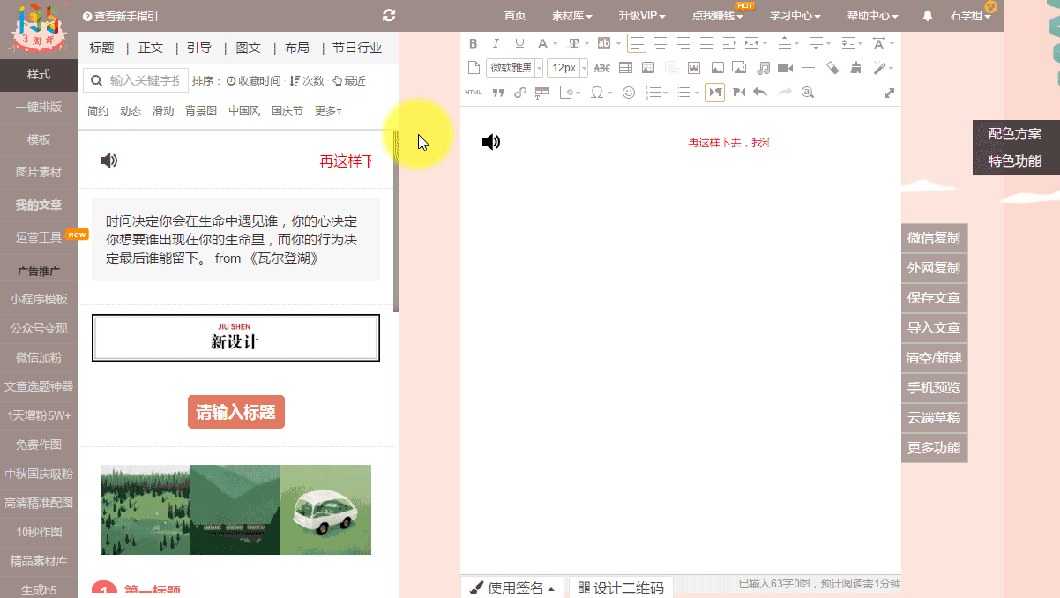Open the 素材库 menu in the top bar
The height and width of the screenshot is (598, 1060).
pos(571,16)
